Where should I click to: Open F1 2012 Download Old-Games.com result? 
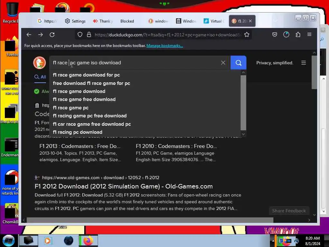(x=124, y=187)
